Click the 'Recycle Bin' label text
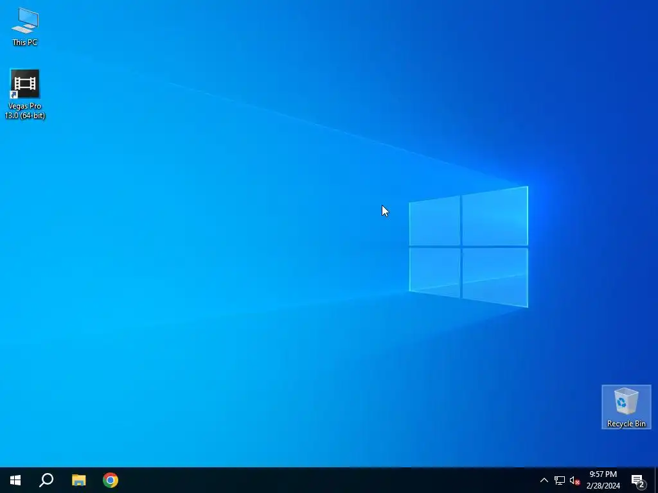This screenshot has height=493, width=658. click(x=626, y=424)
